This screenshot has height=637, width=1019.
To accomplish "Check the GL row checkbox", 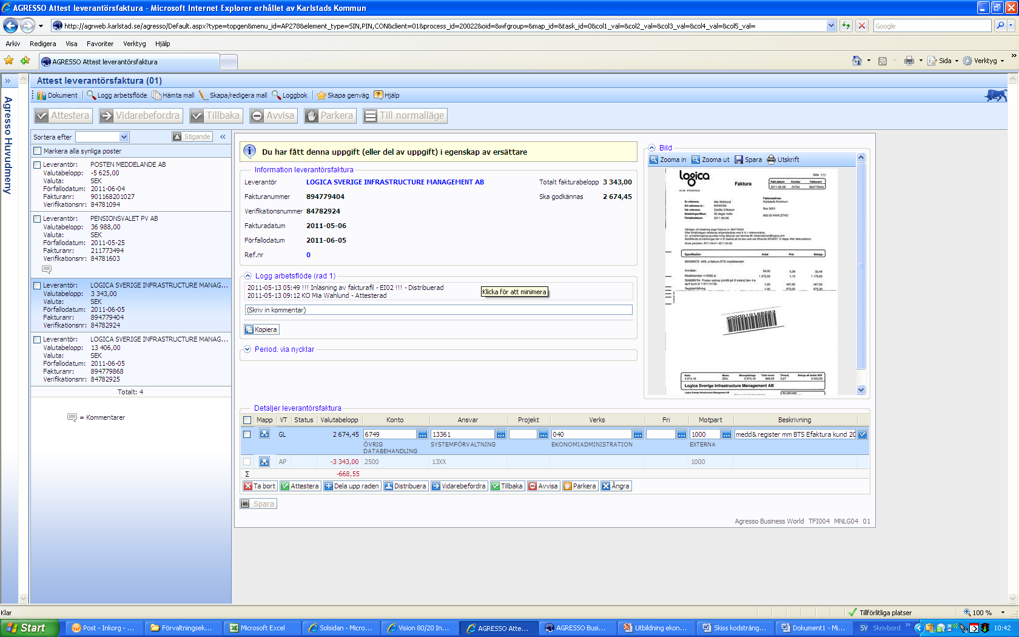I will tap(247, 434).
